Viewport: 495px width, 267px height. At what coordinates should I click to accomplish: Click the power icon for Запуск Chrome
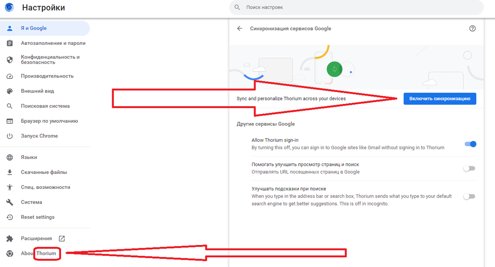click(10, 136)
